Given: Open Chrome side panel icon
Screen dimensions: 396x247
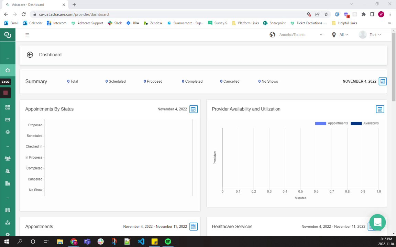Looking at the screenshot, I should tap(372, 14).
